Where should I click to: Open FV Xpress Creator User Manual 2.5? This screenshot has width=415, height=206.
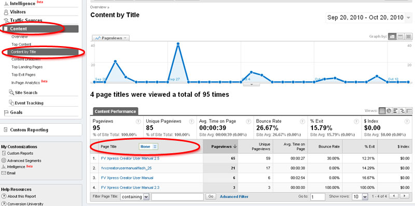point(130,158)
